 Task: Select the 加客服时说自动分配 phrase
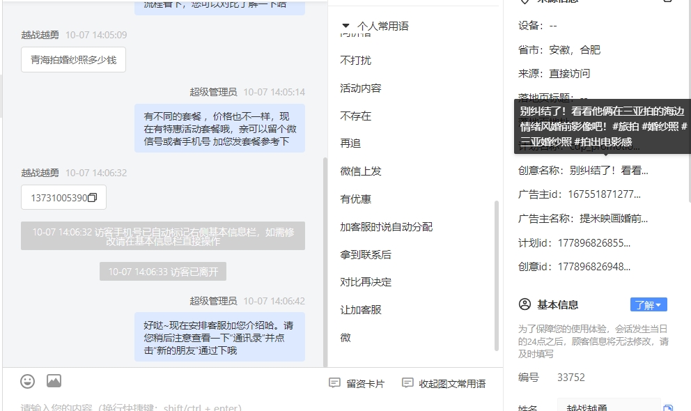pos(386,226)
